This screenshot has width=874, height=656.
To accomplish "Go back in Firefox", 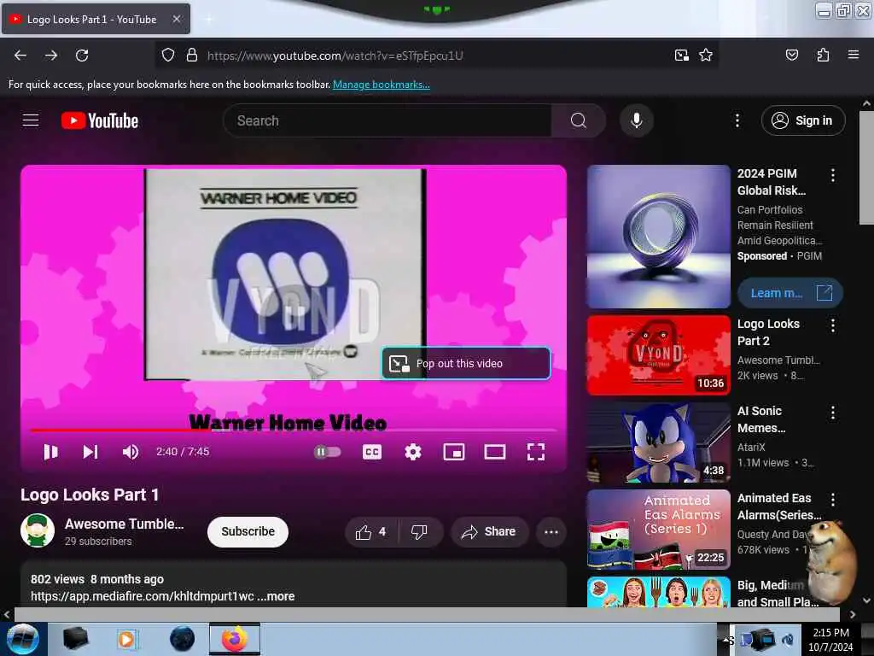I will (20, 56).
